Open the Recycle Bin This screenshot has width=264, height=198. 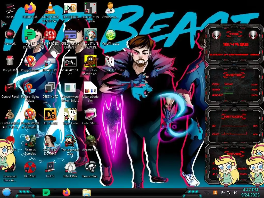(10, 61)
